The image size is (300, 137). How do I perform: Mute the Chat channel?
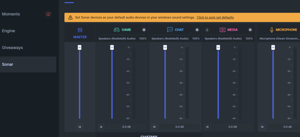154,127
